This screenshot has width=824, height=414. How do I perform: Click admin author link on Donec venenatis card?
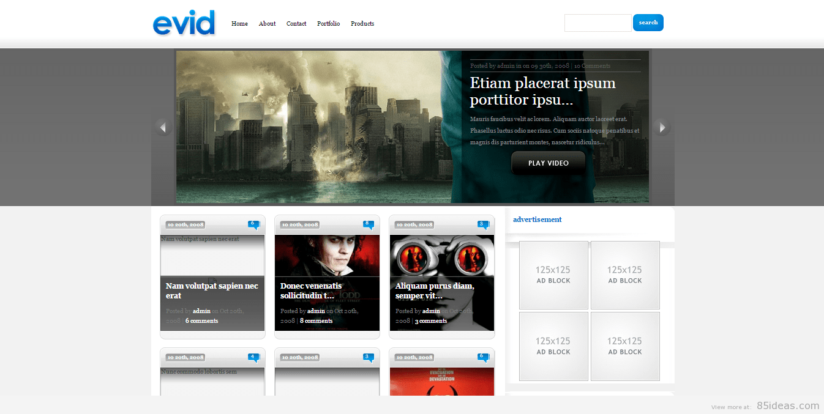(x=316, y=311)
